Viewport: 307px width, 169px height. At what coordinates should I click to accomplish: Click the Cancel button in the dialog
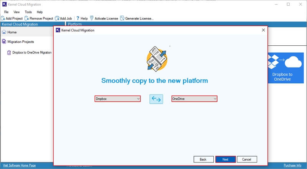point(247,159)
